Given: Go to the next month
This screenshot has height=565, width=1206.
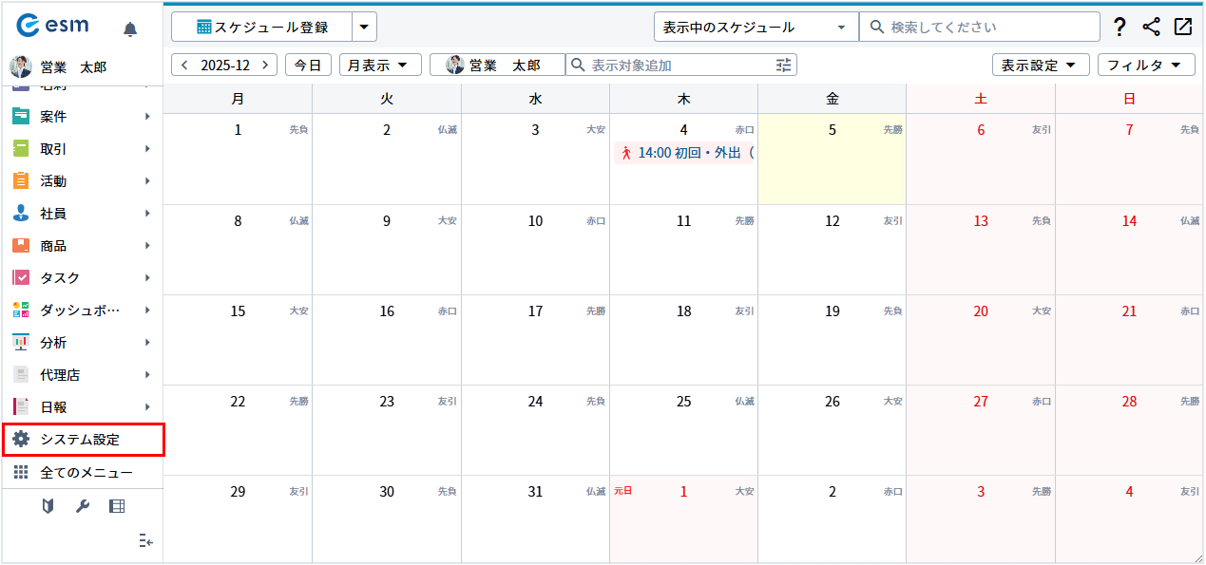Looking at the screenshot, I should [x=265, y=66].
